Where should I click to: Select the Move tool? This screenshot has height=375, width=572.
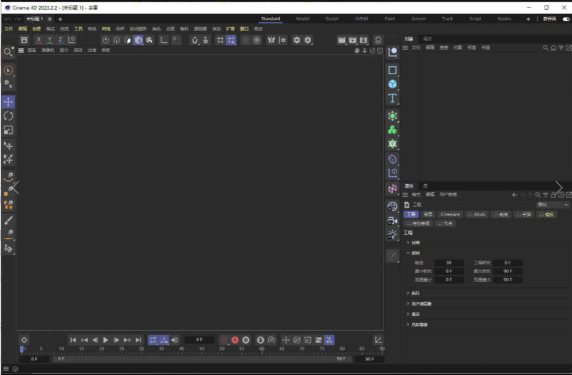[8, 101]
